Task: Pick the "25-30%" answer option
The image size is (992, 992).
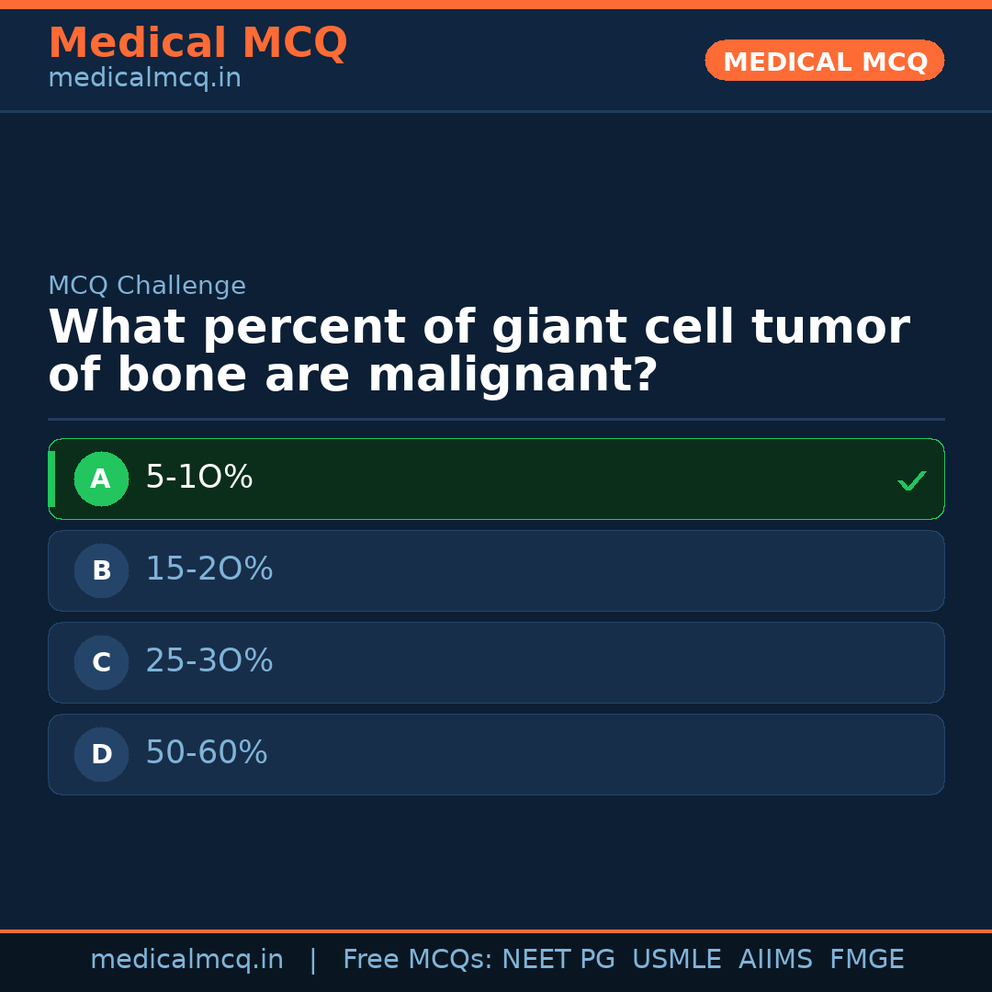Action: (x=209, y=661)
